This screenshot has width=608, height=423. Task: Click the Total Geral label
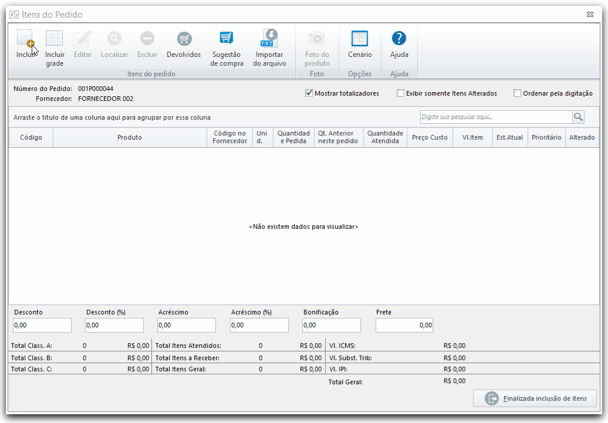tap(345, 382)
